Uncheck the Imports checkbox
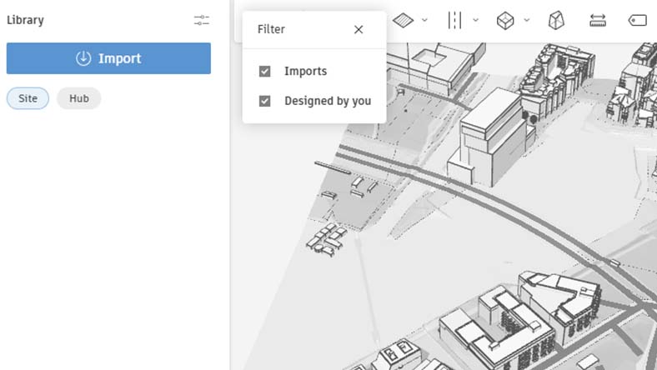This screenshot has height=370, width=657. [x=265, y=71]
